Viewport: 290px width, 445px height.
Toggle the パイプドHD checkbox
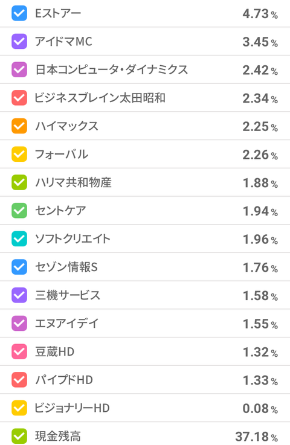(x=19, y=380)
